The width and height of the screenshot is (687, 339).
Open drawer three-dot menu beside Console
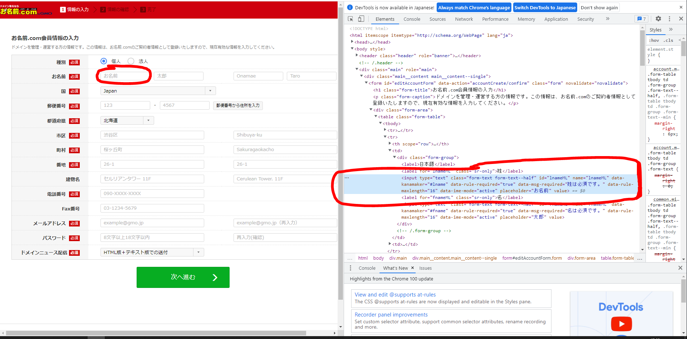350,268
